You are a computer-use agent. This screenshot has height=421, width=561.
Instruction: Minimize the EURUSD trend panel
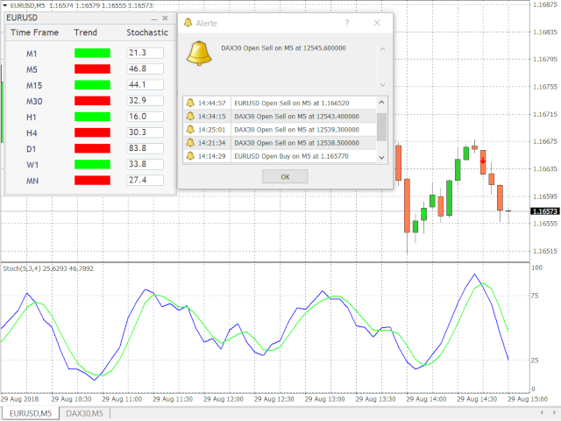point(154,18)
